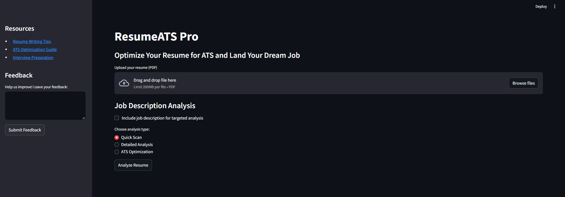
Task: Open ATS Optimization Guide link
Action: pyautogui.click(x=35, y=49)
